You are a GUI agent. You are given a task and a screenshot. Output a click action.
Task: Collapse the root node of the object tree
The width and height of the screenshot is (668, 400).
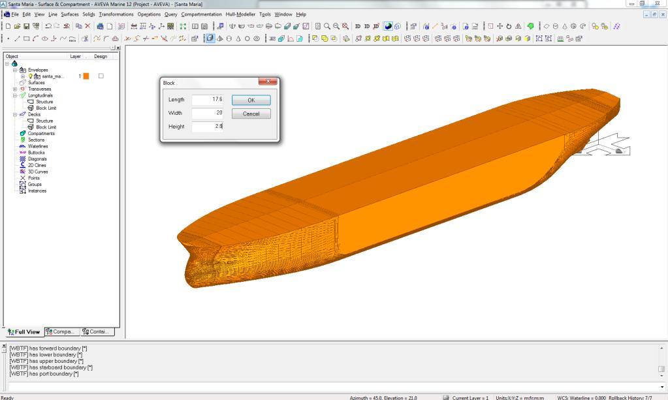point(7,64)
